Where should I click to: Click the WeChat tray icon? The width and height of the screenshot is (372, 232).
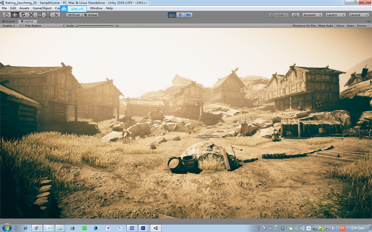tap(290, 228)
